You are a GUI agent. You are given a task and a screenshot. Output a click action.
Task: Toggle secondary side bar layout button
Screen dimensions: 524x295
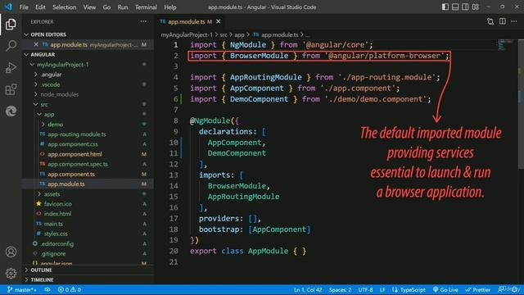pos(465,7)
